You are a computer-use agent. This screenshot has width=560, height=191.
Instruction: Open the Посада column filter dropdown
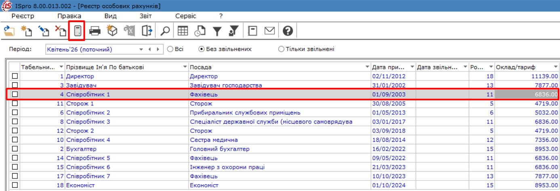(367, 67)
